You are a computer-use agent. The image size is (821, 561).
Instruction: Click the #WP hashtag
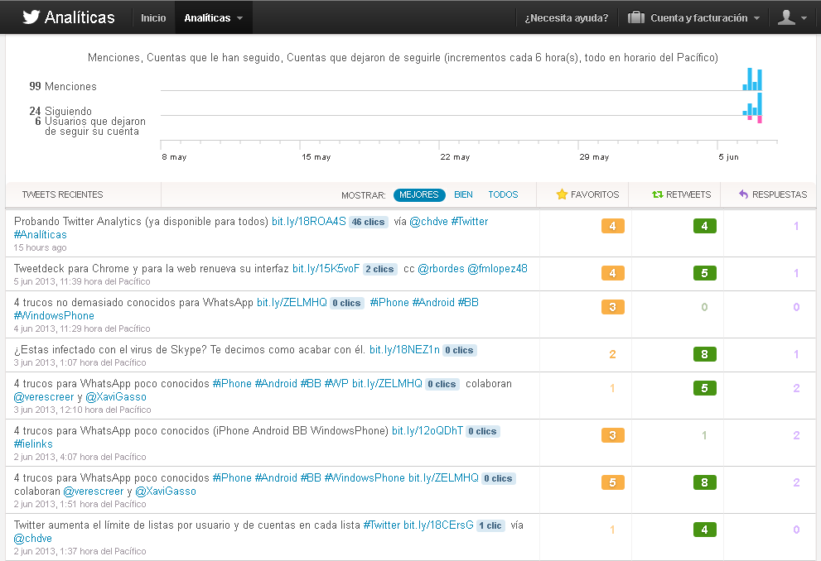pyautogui.click(x=336, y=384)
